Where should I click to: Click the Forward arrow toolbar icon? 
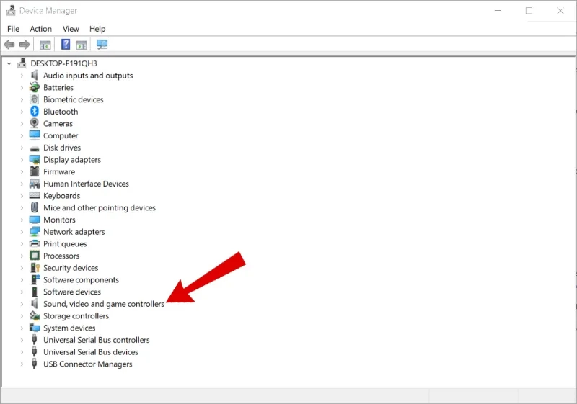(x=25, y=45)
